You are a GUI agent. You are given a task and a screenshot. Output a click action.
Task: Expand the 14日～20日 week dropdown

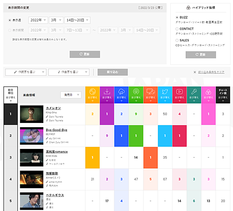point(77,20)
